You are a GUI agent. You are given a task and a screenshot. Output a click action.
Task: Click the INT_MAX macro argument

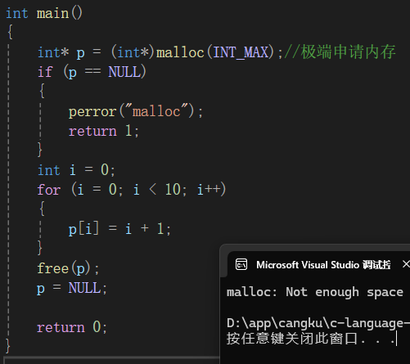(241, 52)
